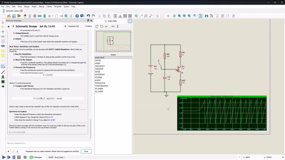Open the Debug menu
Screen dimensions: 285x160
click(x=41, y=6)
